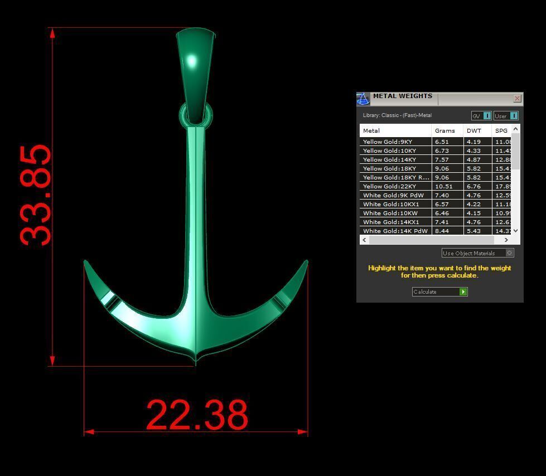546x476 pixels.
Task: Click the Metal column header
Action: pos(395,130)
